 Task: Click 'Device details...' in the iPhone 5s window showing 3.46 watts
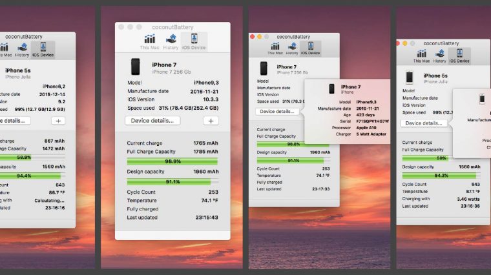tap(424, 123)
